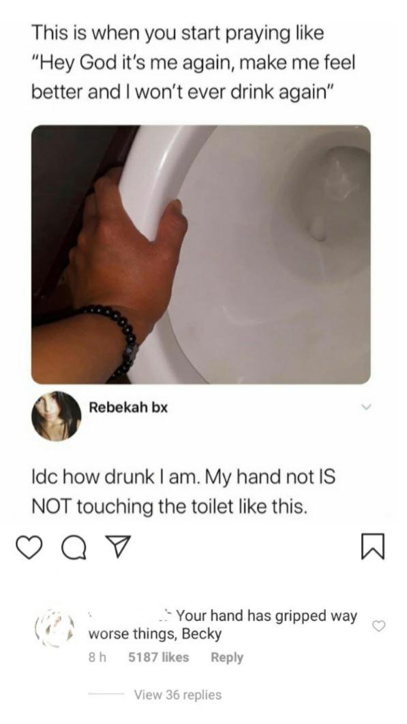Select the comment text Your hand has gripped
This screenshot has width=407, height=724.
click(x=223, y=625)
